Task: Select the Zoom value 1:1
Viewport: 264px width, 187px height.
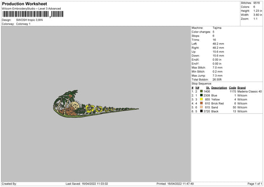Action: 255,19
